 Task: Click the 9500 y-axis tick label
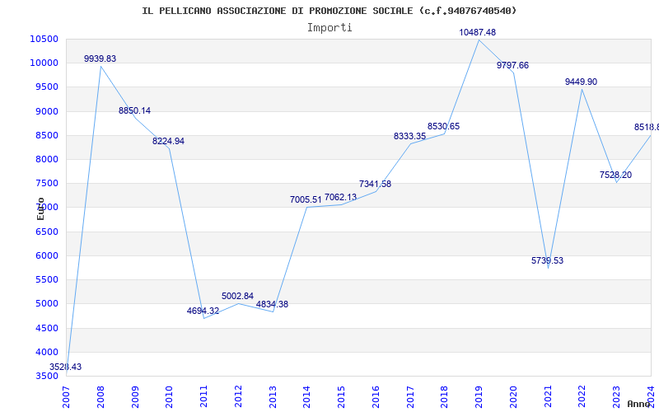tap(46, 87)
